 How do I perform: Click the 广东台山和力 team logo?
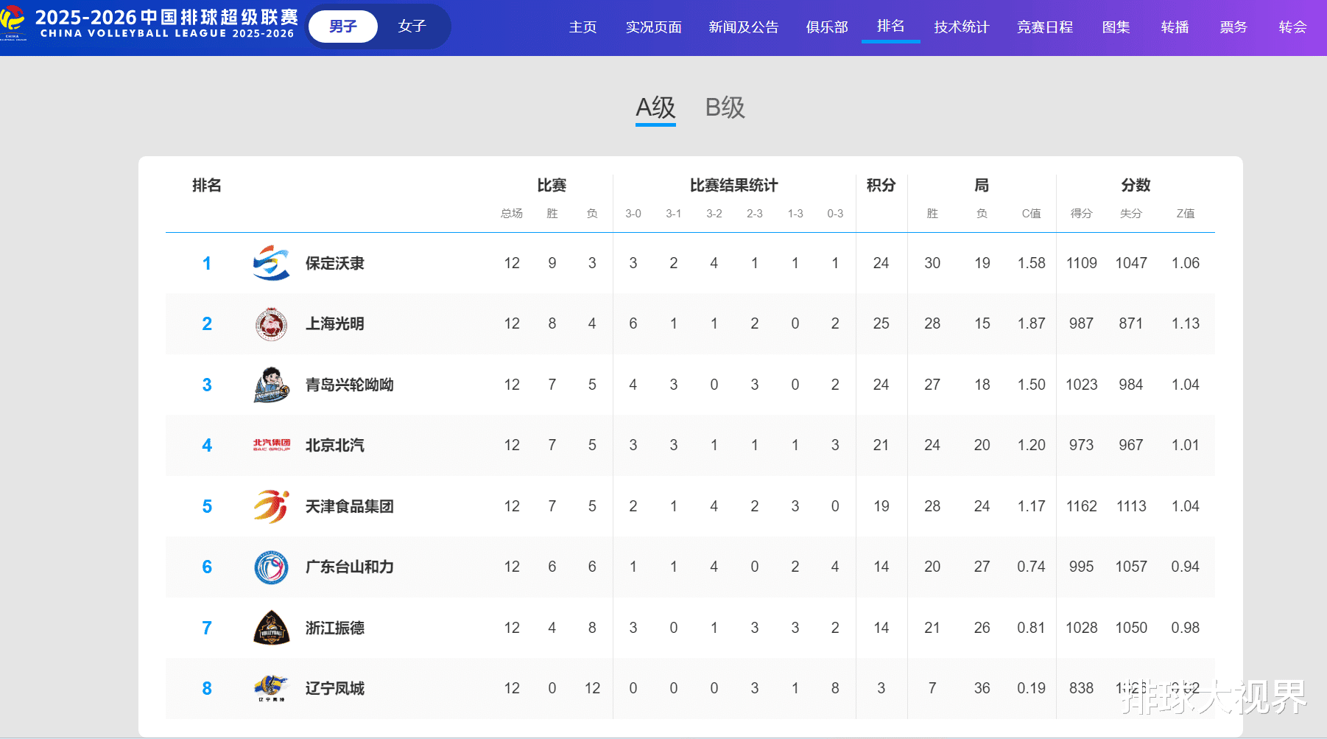(271, 567)
